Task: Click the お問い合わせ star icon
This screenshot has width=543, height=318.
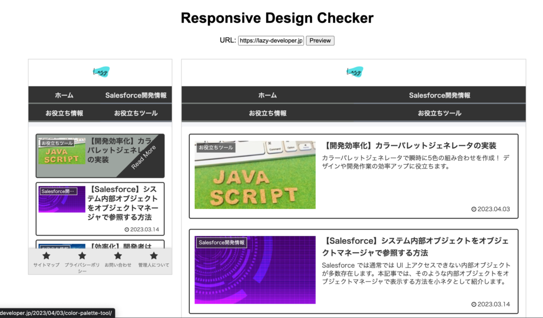Action: pos(118,256)
